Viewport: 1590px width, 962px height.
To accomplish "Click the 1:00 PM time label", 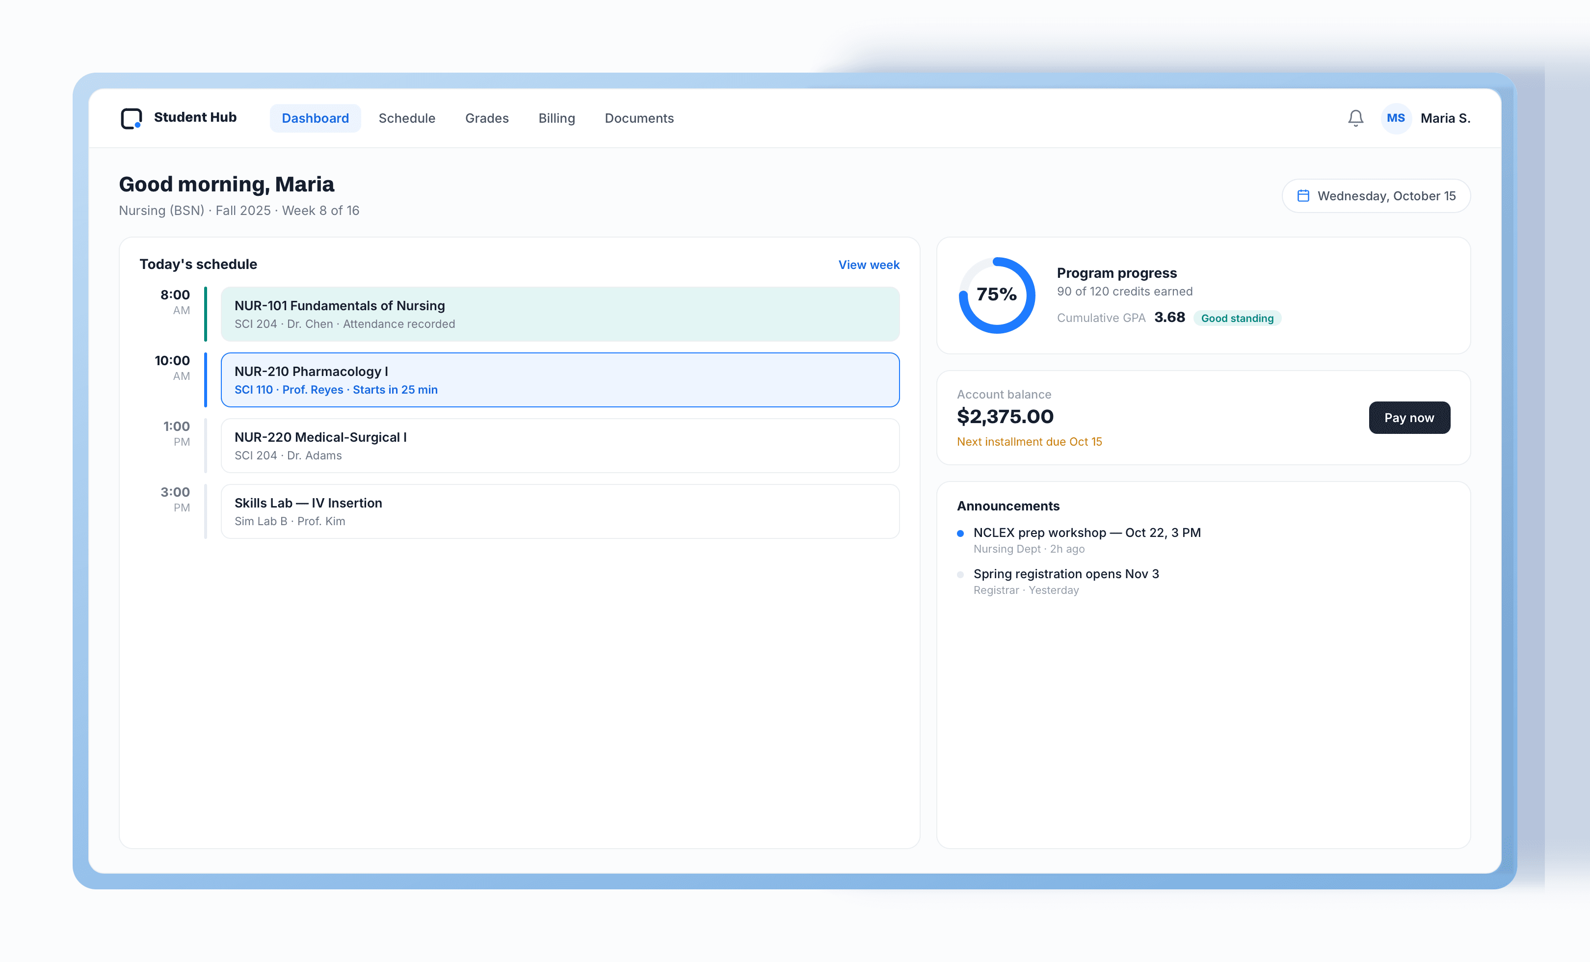I will point(177,433).
